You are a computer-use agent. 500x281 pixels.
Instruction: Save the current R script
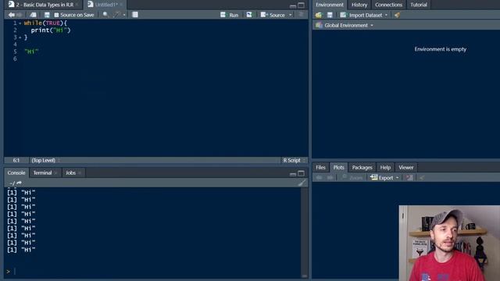[47, 15]
